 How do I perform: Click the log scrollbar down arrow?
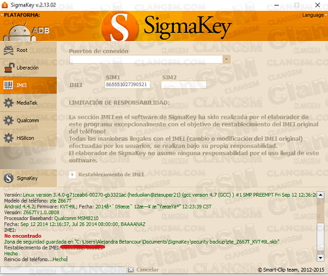320,257
